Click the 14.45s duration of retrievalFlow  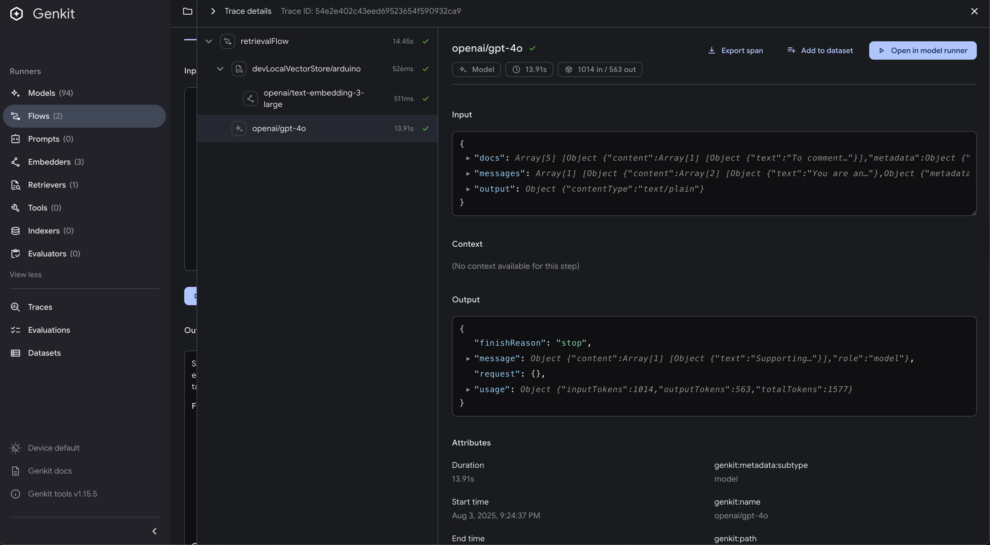tap(403, 41)
